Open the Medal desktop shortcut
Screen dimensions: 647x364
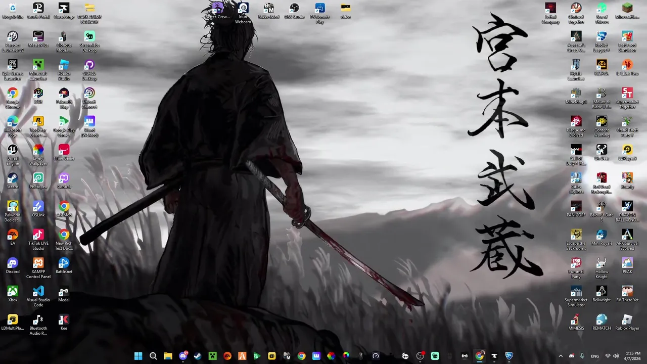point(64,294)
